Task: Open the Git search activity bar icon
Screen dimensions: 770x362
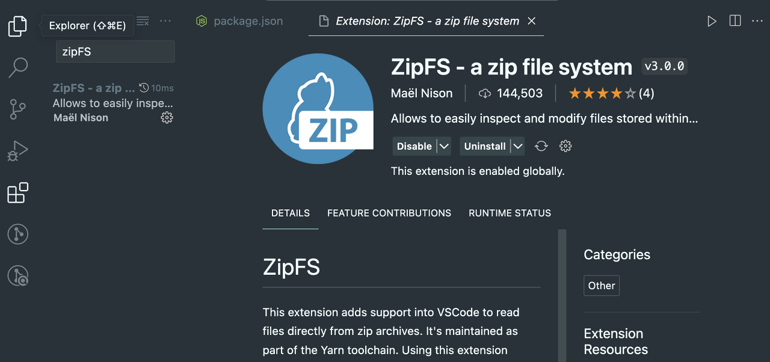Action: pos(17,275)
